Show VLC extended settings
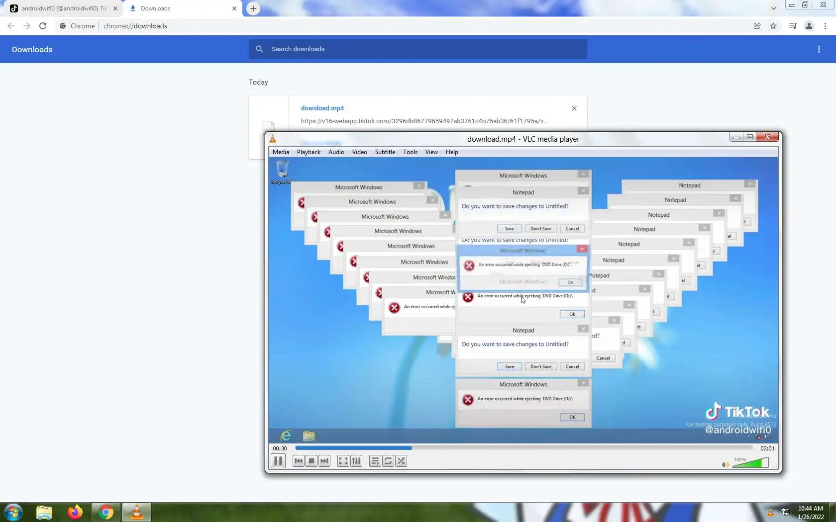Viewport: 836px width, 522px height. 356,461
